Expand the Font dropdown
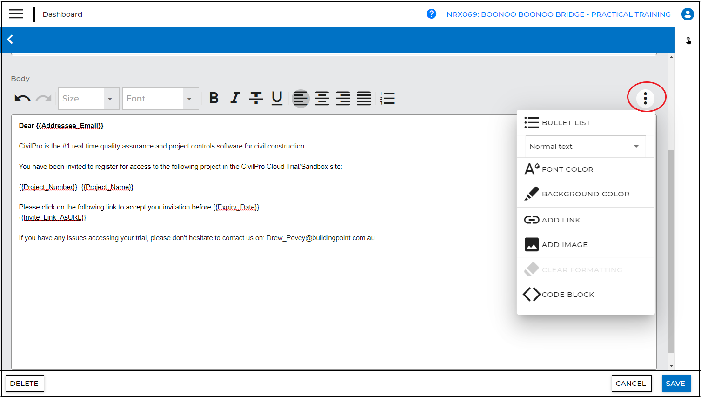 189,99
